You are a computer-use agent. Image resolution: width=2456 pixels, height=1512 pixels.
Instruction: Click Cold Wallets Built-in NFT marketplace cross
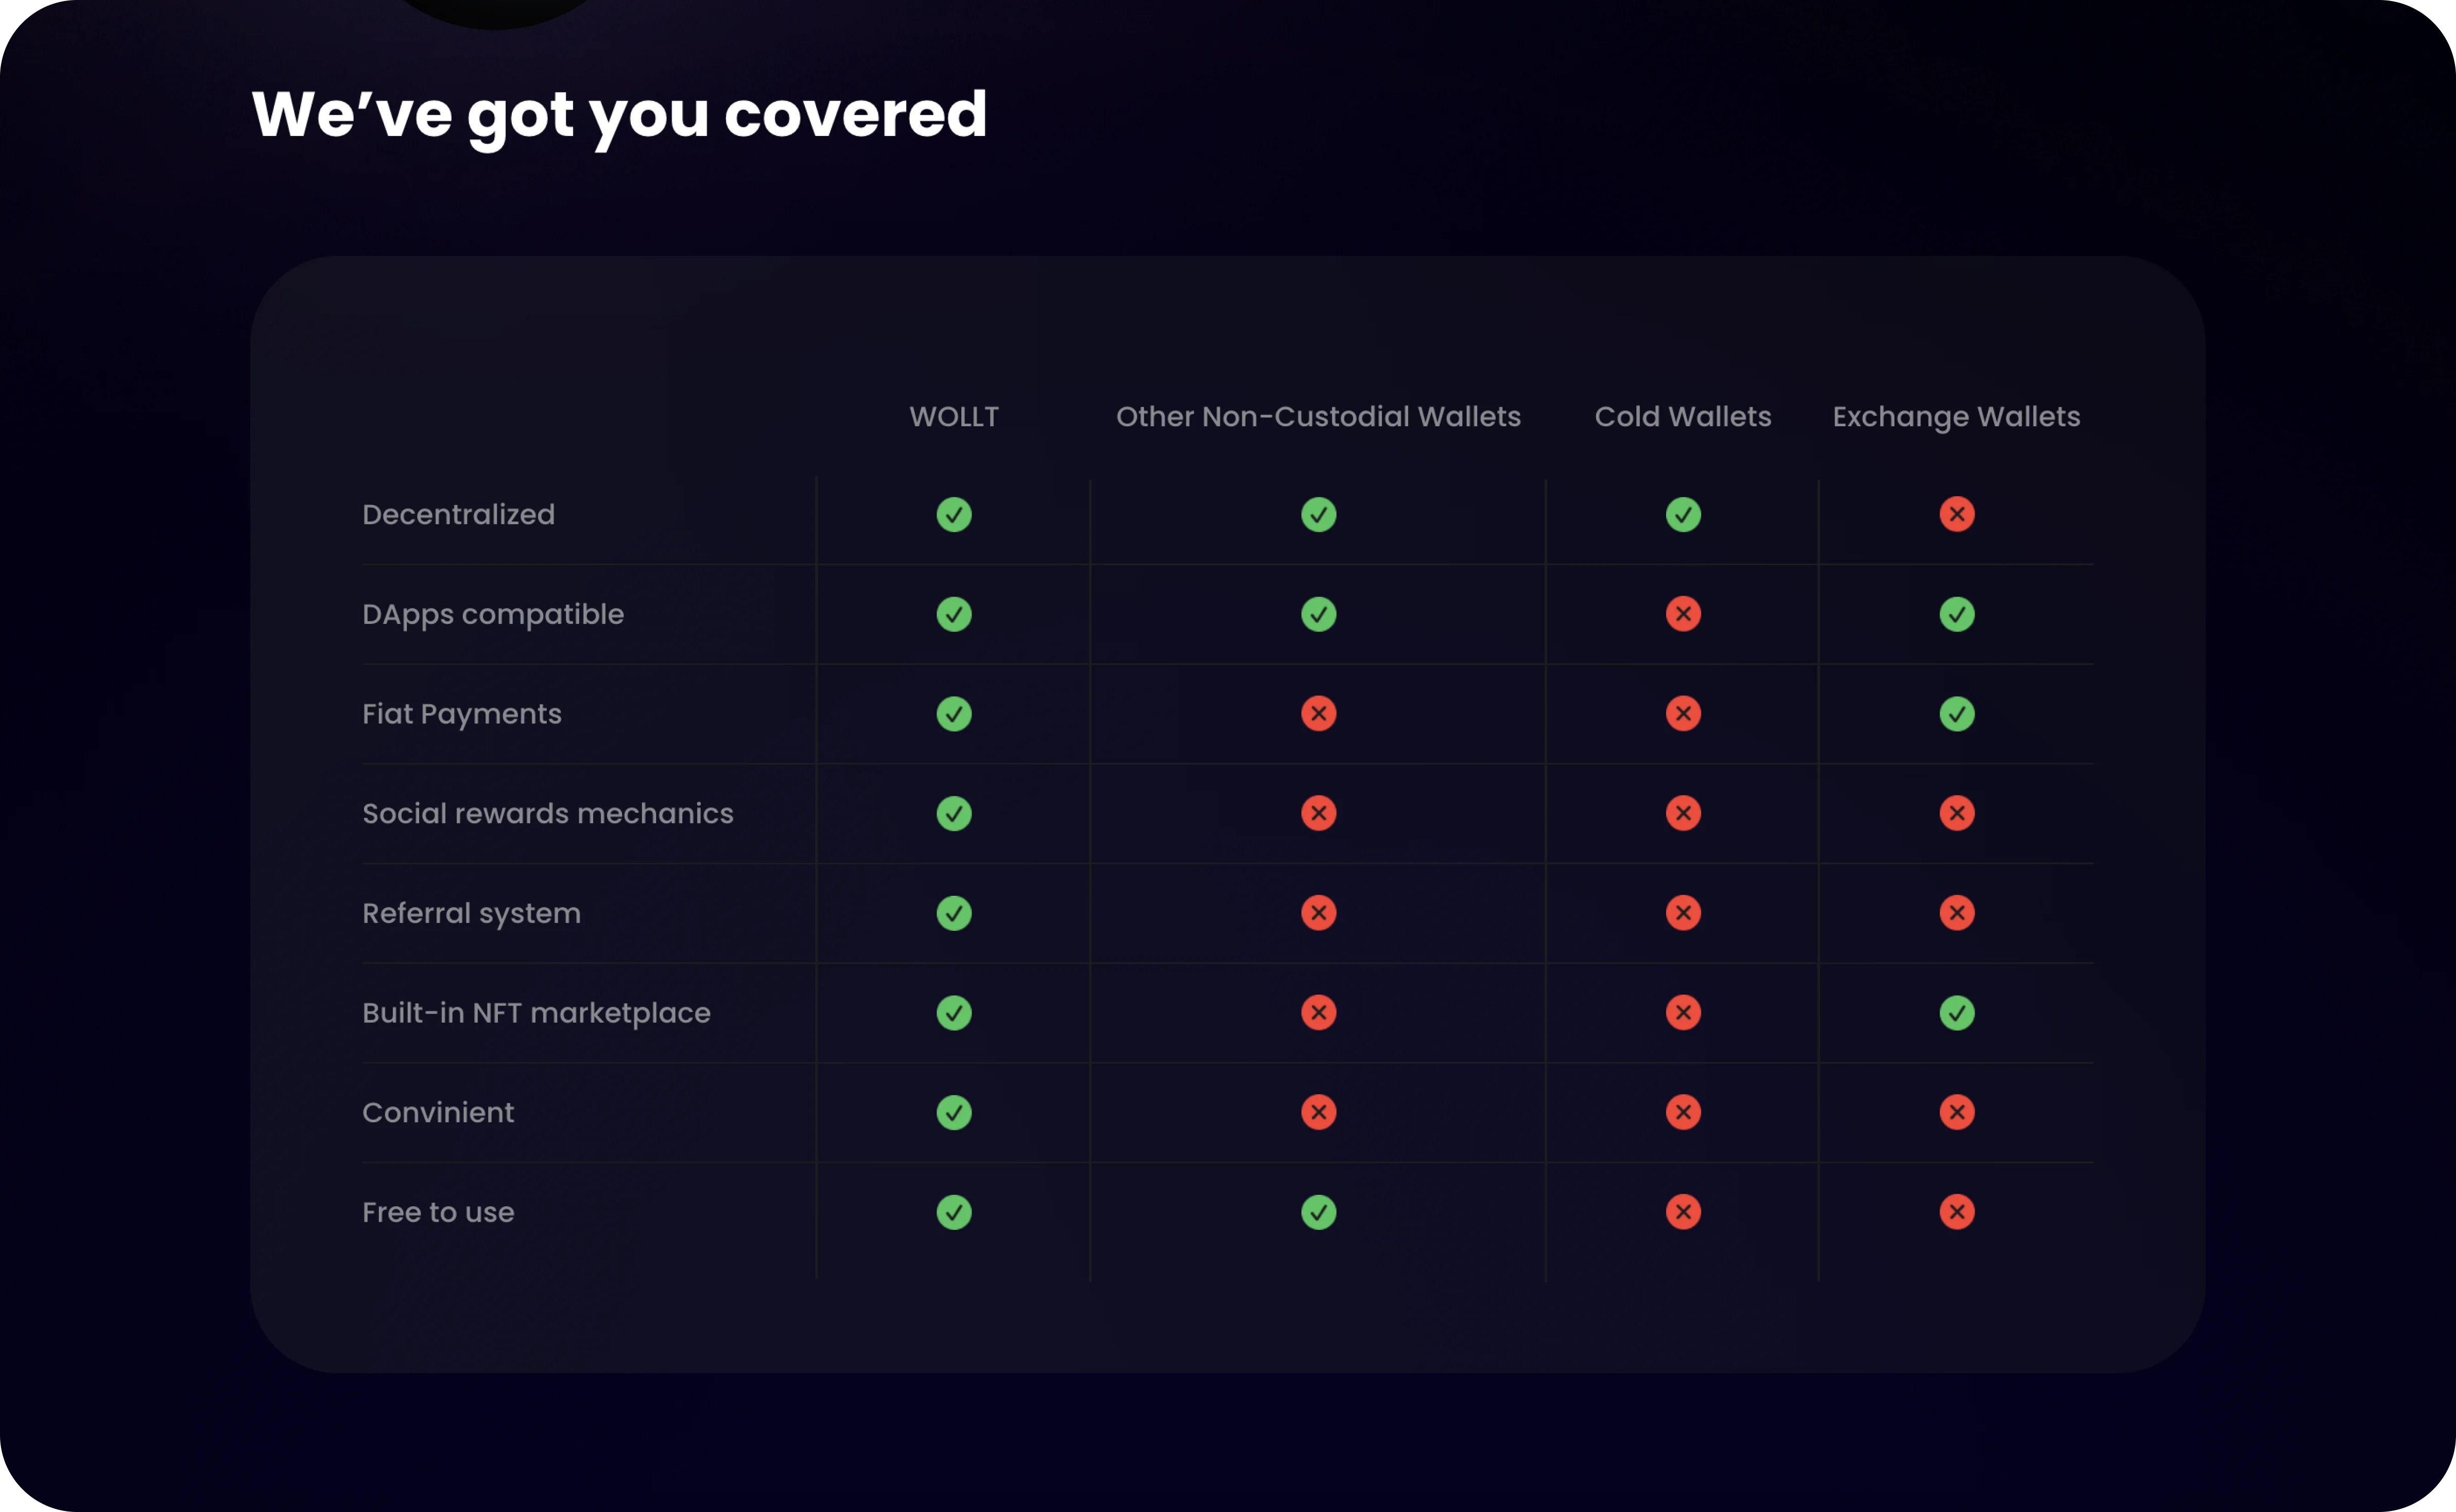(1683, 1012)
